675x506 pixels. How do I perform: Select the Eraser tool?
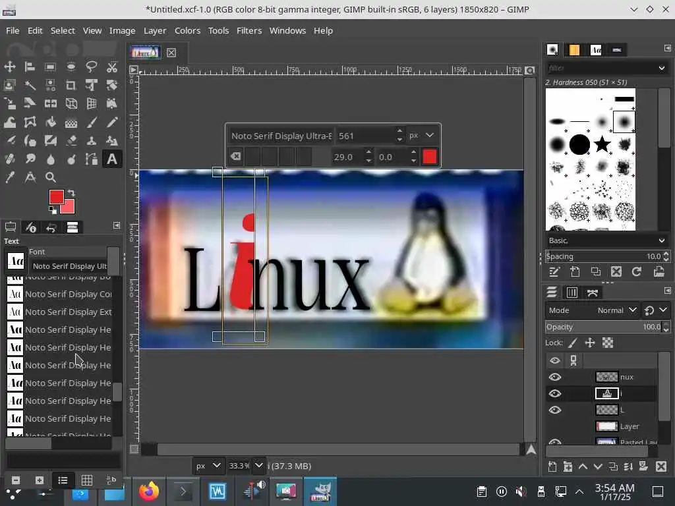click(71, 141)
